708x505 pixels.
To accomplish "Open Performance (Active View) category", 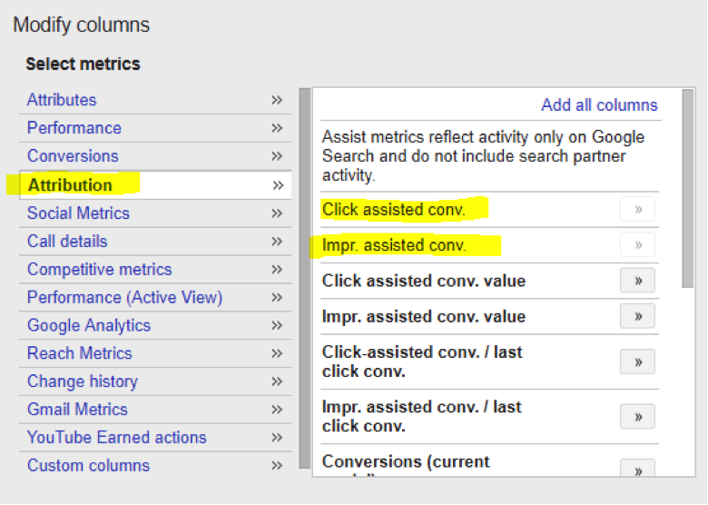I will [x=124, y=297].
